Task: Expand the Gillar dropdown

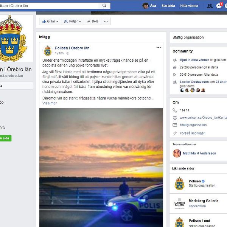Action: 50,22
